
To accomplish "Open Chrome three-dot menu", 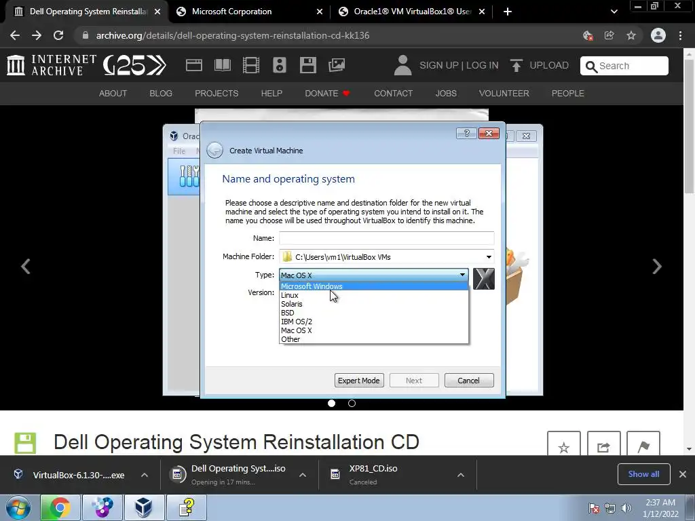I will 680,35.
